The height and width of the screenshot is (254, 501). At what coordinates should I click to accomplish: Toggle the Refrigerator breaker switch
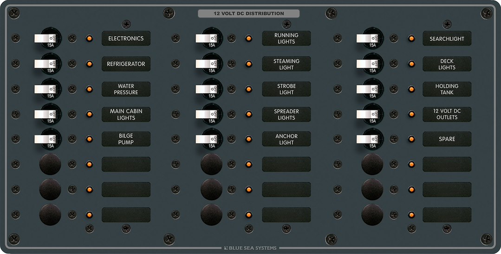(x=46, y=64)
